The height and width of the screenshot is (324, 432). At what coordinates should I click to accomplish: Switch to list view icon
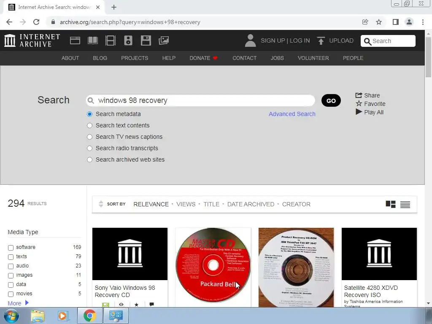tap(405, 205)
